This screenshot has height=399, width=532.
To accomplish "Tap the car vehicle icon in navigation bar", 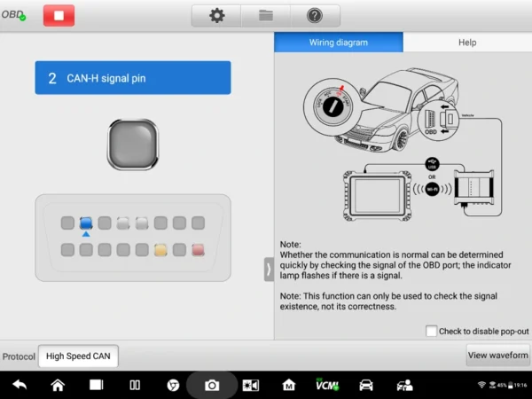I will pyautogui.click(x=365, y=385).
